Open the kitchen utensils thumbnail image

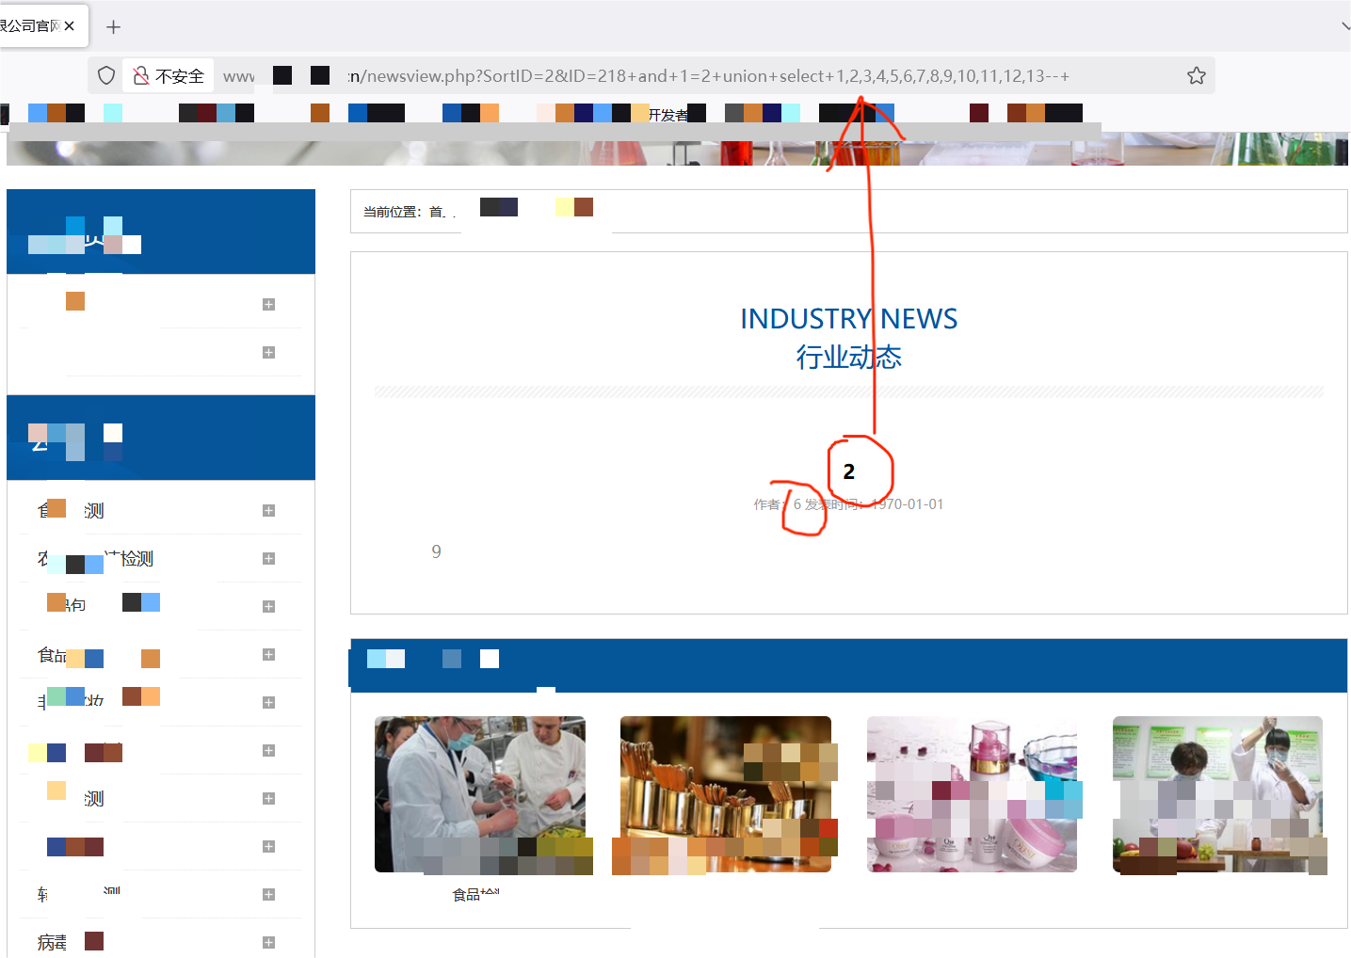point(725,794)
